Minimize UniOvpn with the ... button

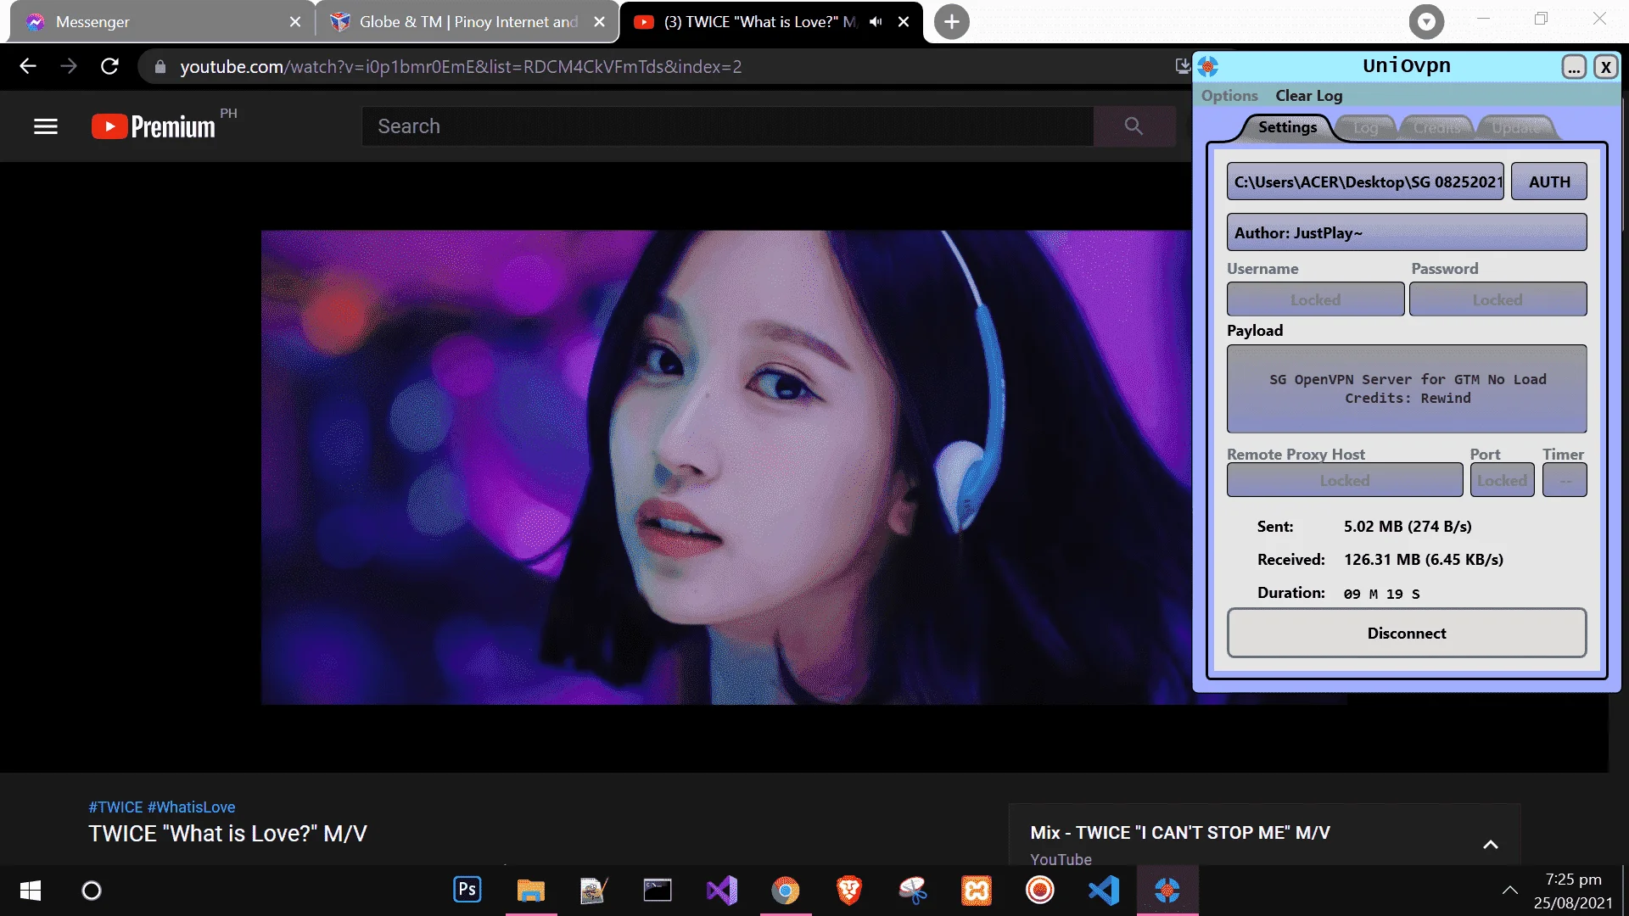[1574, 67]
